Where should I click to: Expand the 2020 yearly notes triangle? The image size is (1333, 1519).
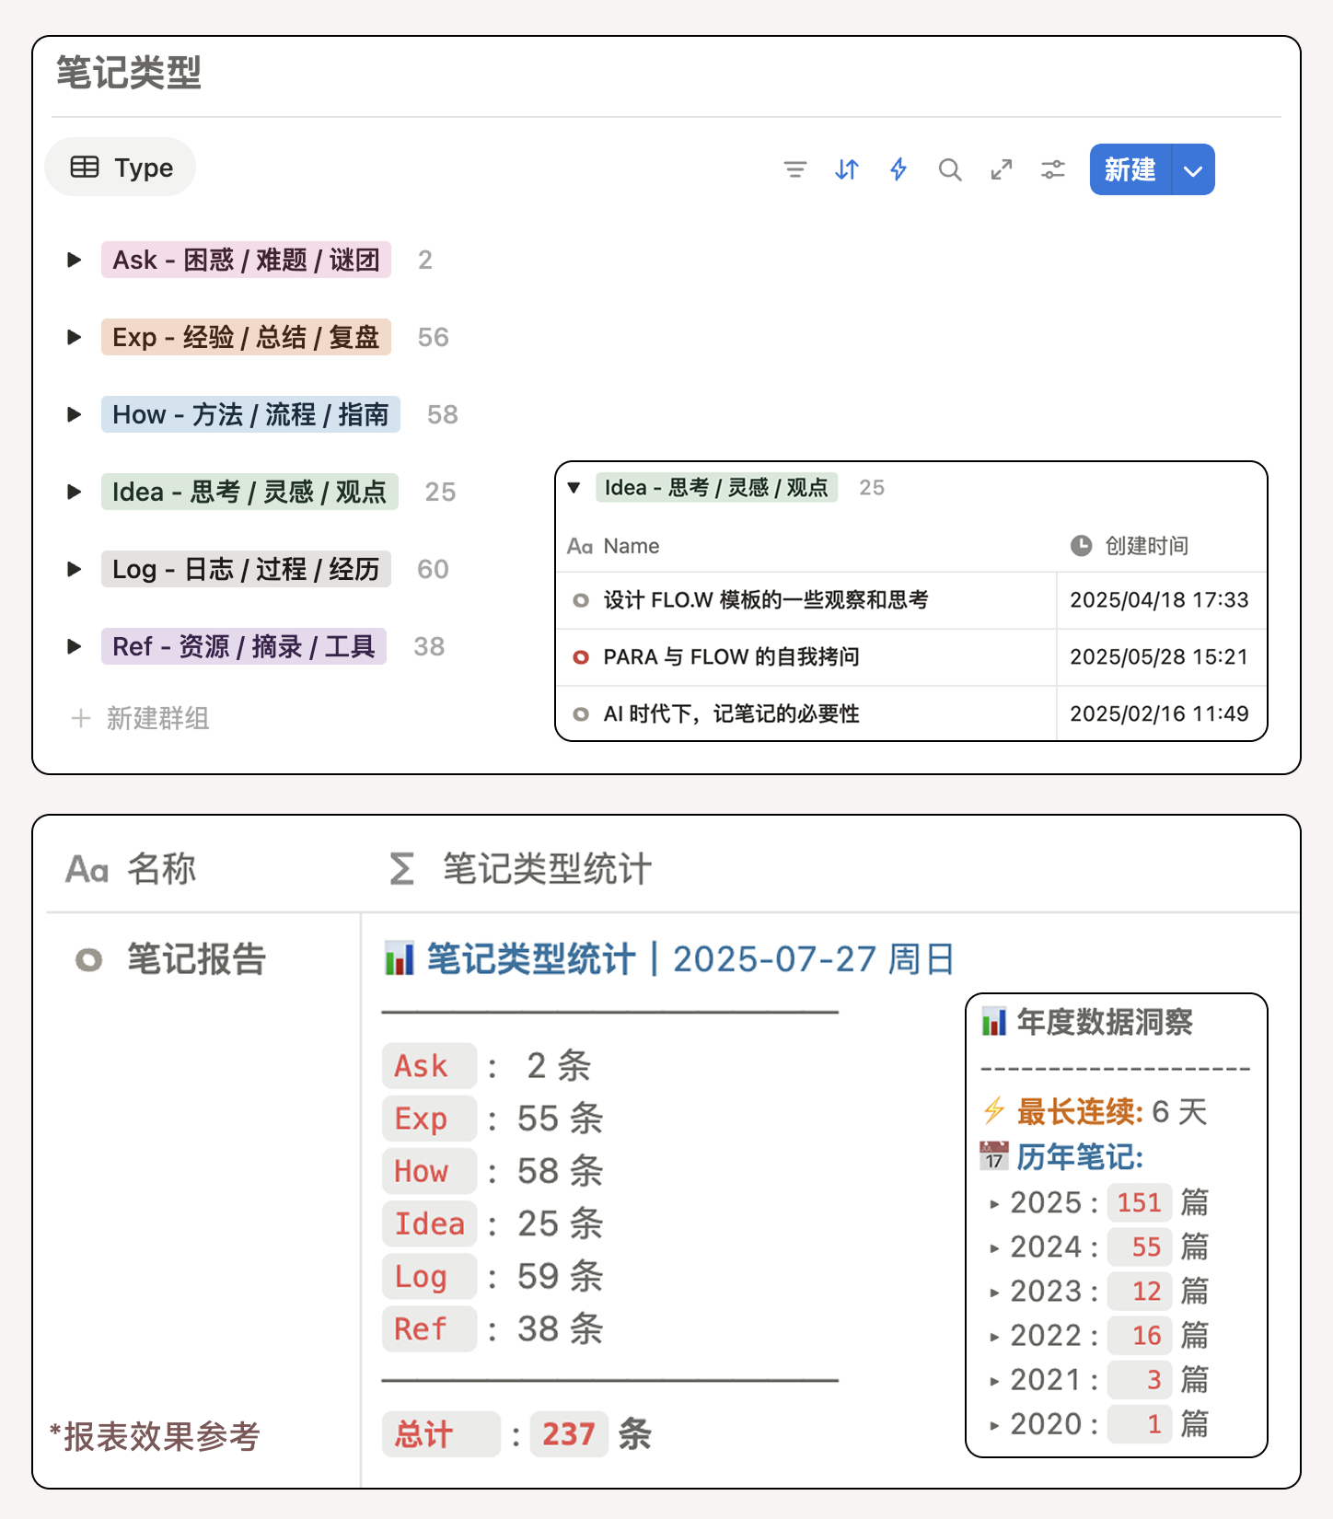pos(994,1425)
